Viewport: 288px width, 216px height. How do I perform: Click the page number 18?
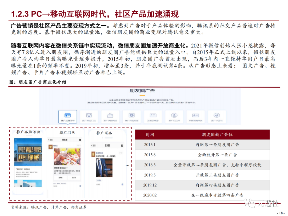(281, 213)
